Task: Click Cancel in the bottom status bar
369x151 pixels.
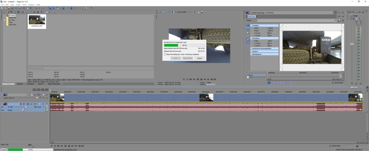Action: point(4,150)
